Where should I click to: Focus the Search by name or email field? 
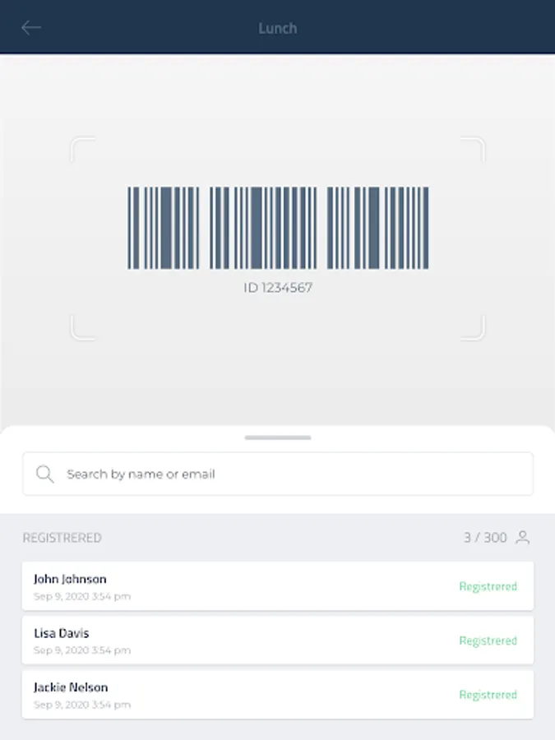[x=288, y=474]
